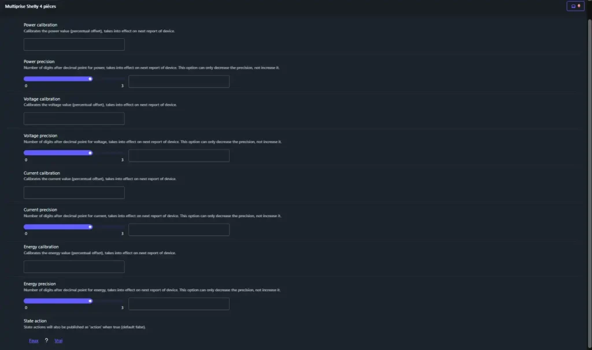592x350 pixels.
Task: Click the Power precision slider handle
Action: pos(90,79)
